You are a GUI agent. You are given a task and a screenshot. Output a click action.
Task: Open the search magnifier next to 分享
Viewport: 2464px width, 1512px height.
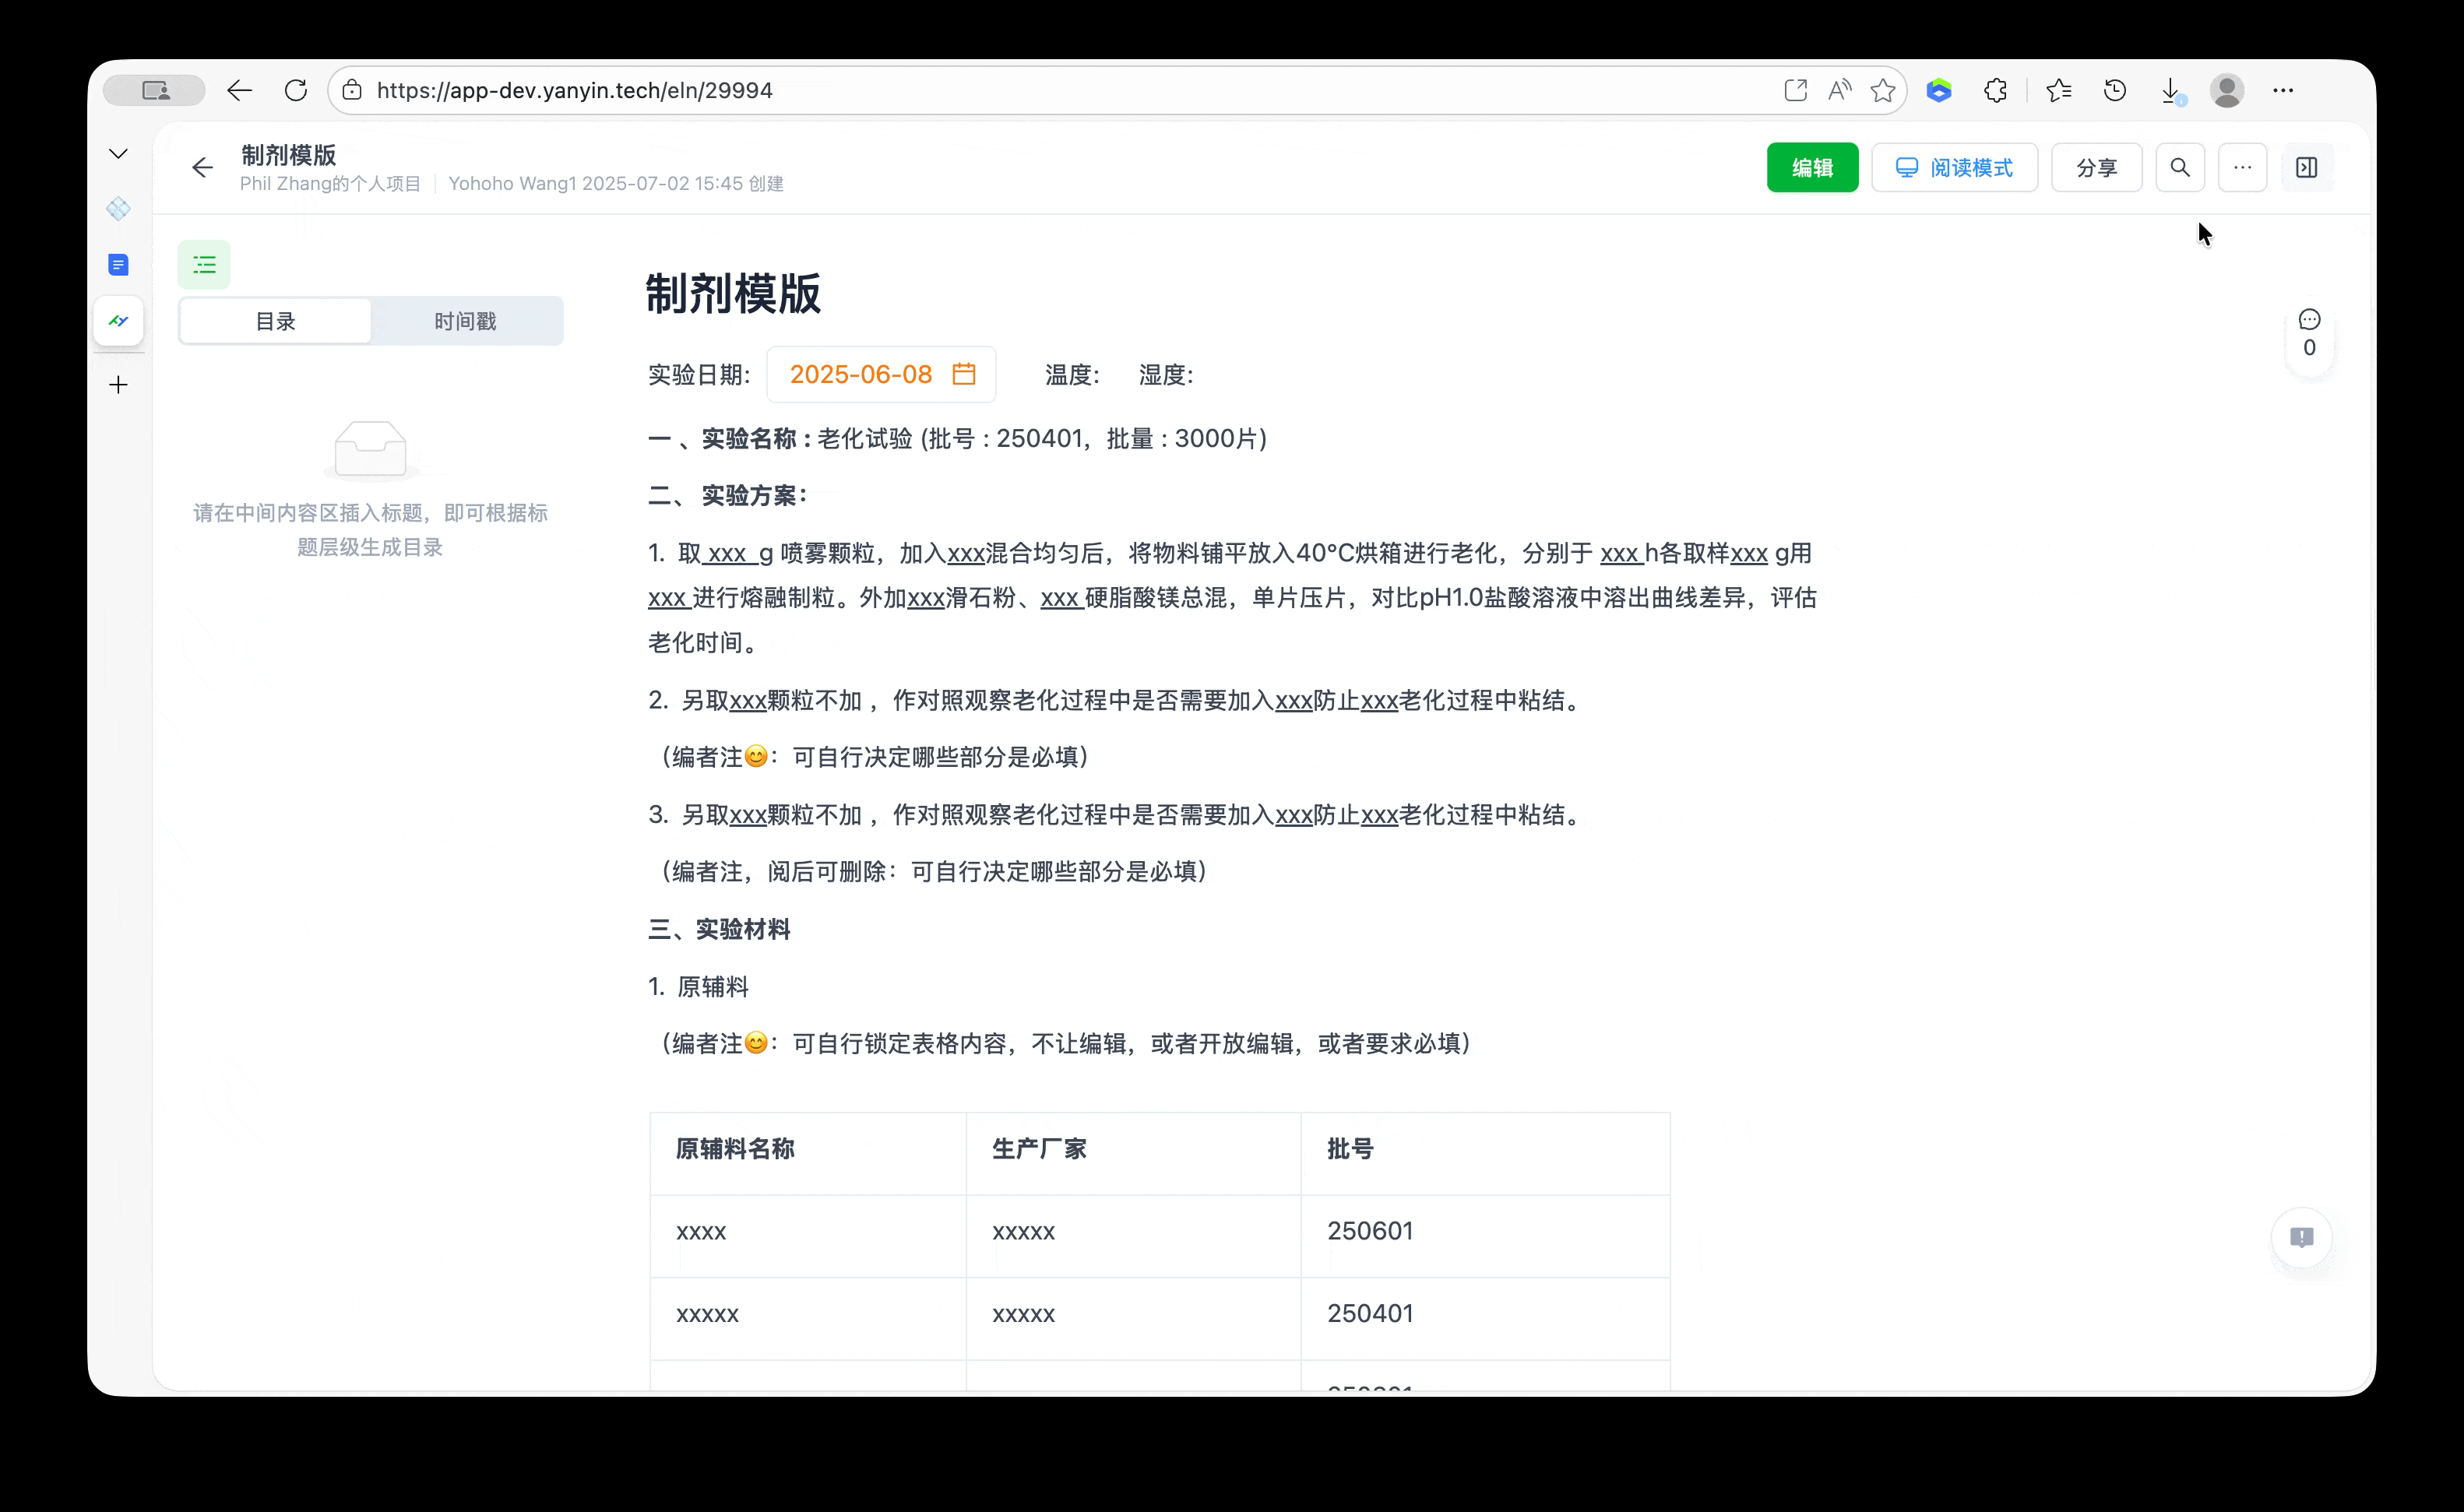(x=2181, y=167)
